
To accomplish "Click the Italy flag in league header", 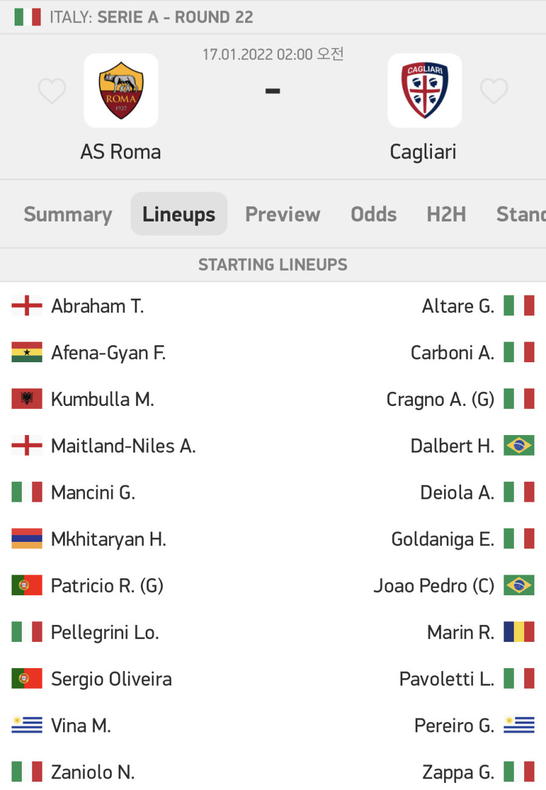I will point(27,17).
